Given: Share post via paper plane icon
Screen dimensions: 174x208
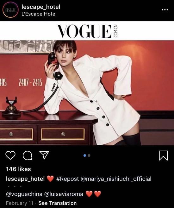Looking at the screenshot, I should pos(44,155).
